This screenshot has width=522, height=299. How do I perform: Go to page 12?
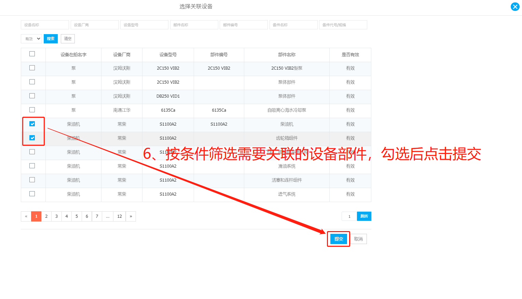pos(120,216)
